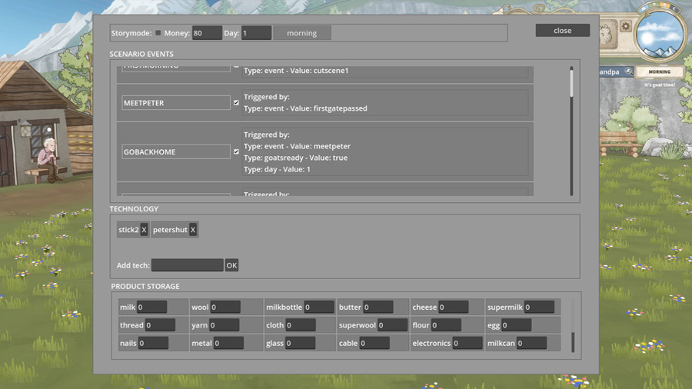Click the grandpa sitting on bench

pyautogui.click(x=48, y=160)
